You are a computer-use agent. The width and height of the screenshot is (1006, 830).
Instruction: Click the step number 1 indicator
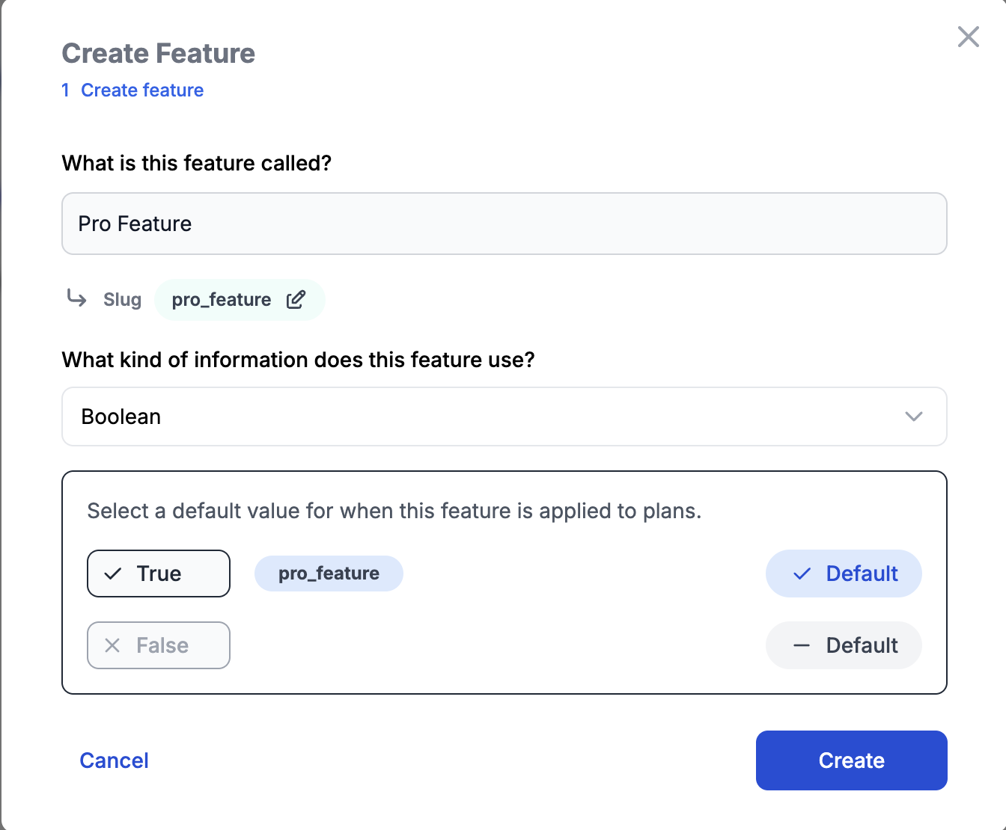click(x=66, y=90)
